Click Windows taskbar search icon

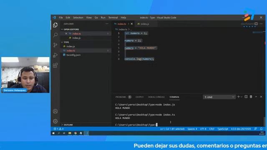59,133
